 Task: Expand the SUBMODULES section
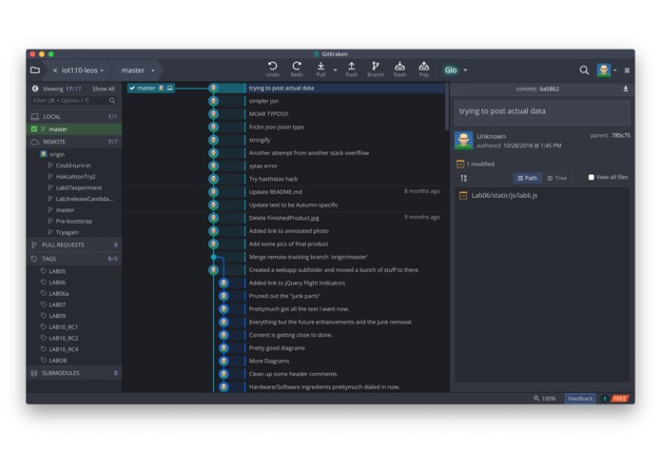[x=74, y=373]
